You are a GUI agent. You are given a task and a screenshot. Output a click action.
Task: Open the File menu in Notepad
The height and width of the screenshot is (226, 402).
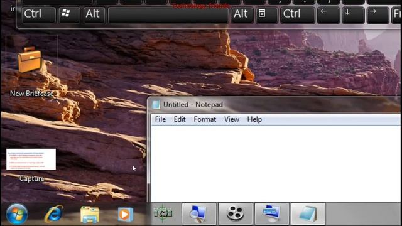pos(160,119)
